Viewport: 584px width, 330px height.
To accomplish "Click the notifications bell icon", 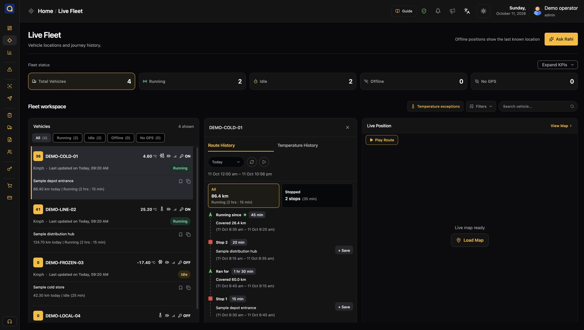I will pyautogui.click(x=438, y=11).
